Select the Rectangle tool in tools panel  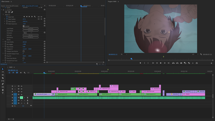tap(3, 87)
